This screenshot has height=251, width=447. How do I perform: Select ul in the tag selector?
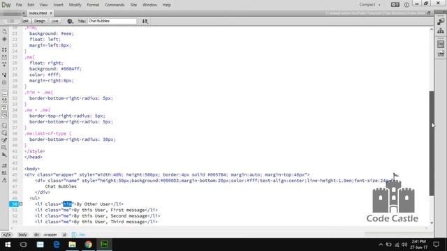click(x=64, y=235)
